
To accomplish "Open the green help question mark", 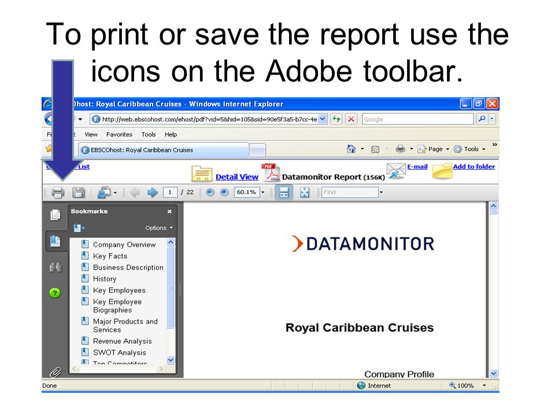I will pyautogui.click(x=55, y=293).
